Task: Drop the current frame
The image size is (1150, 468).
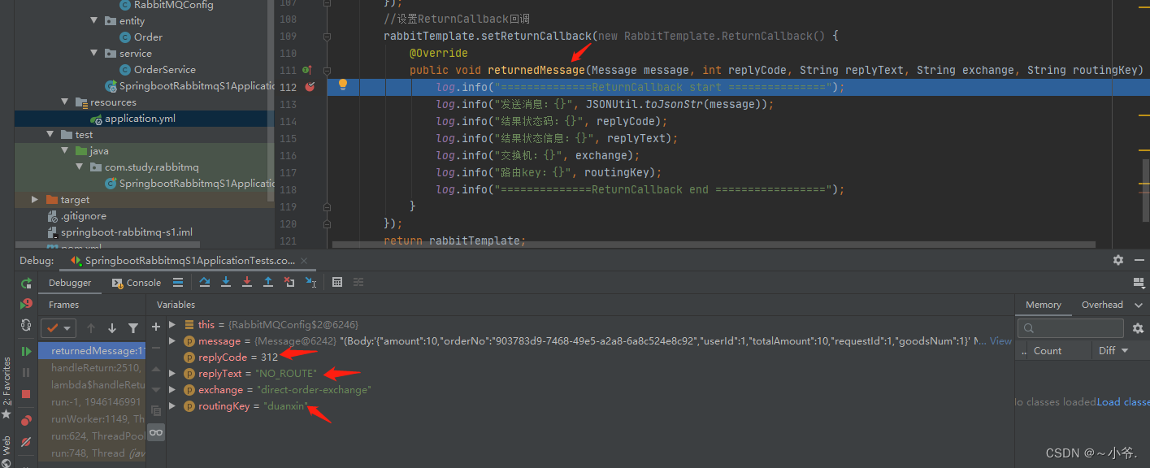Action: coord(289,282)
